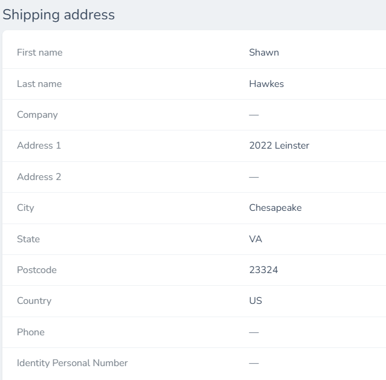Click the empty Company value dash
This screenshot has width=386, height=380.
(254, 115)
